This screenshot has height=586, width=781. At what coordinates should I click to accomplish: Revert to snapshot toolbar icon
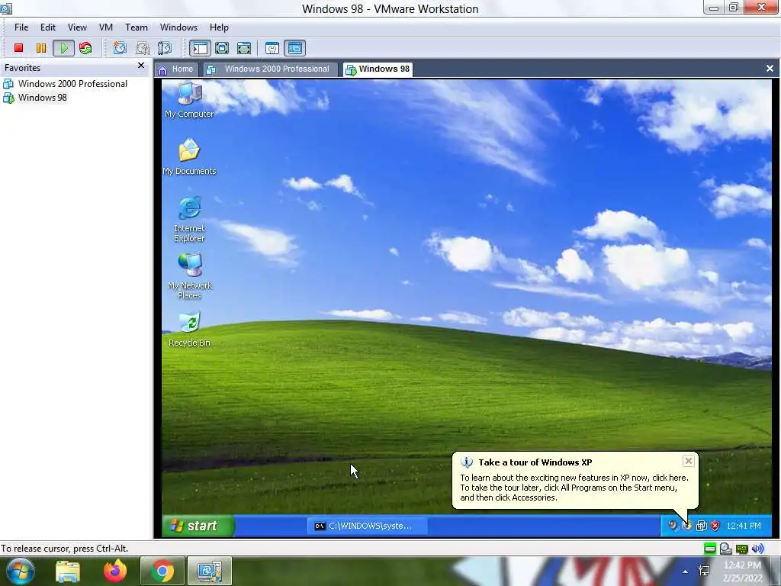[143, 48]
